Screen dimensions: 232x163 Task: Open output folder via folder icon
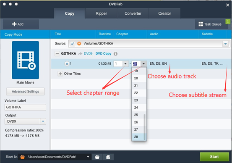97,157
